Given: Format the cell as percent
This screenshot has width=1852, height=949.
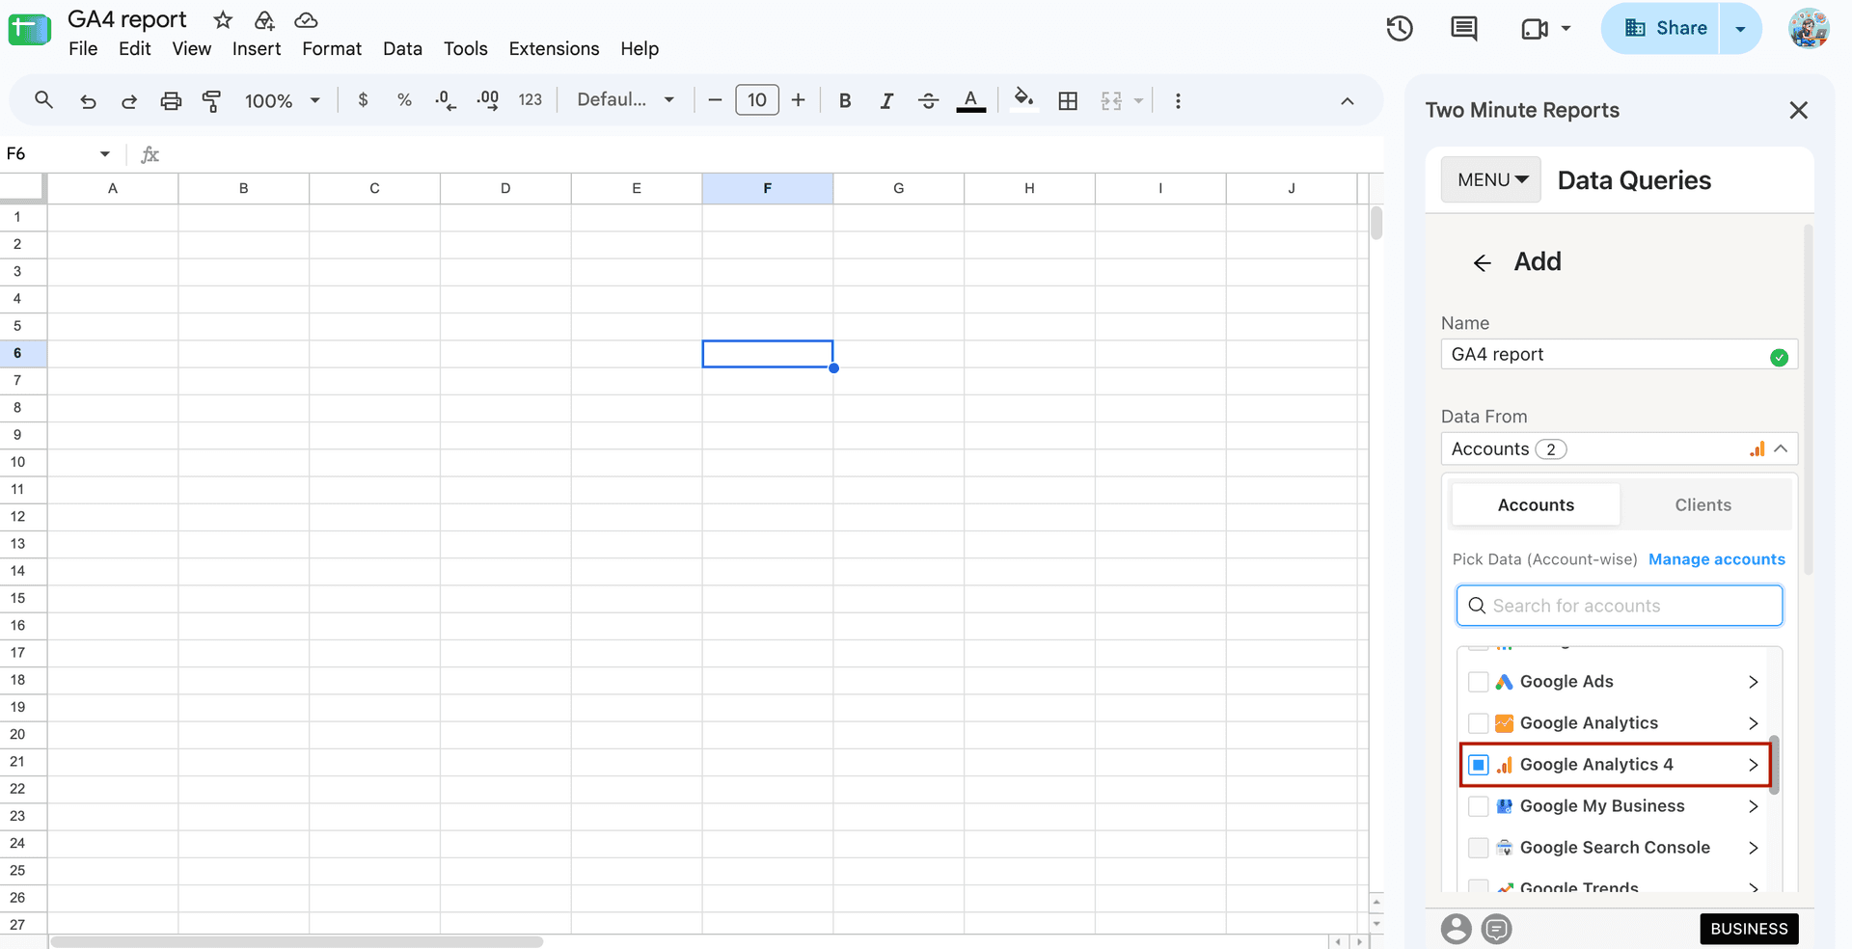Looking at the screenshot, I should point(404,99).
